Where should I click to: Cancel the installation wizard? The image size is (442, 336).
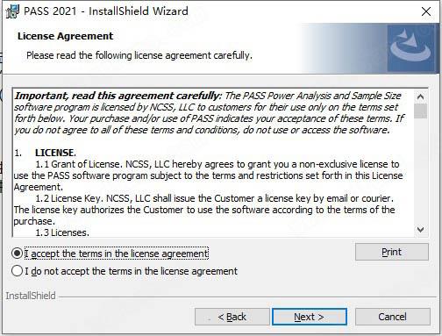point(392,317)
